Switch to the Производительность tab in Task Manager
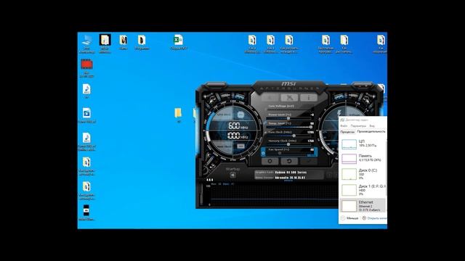Screen dimensions: 465x261 (371, 132)
